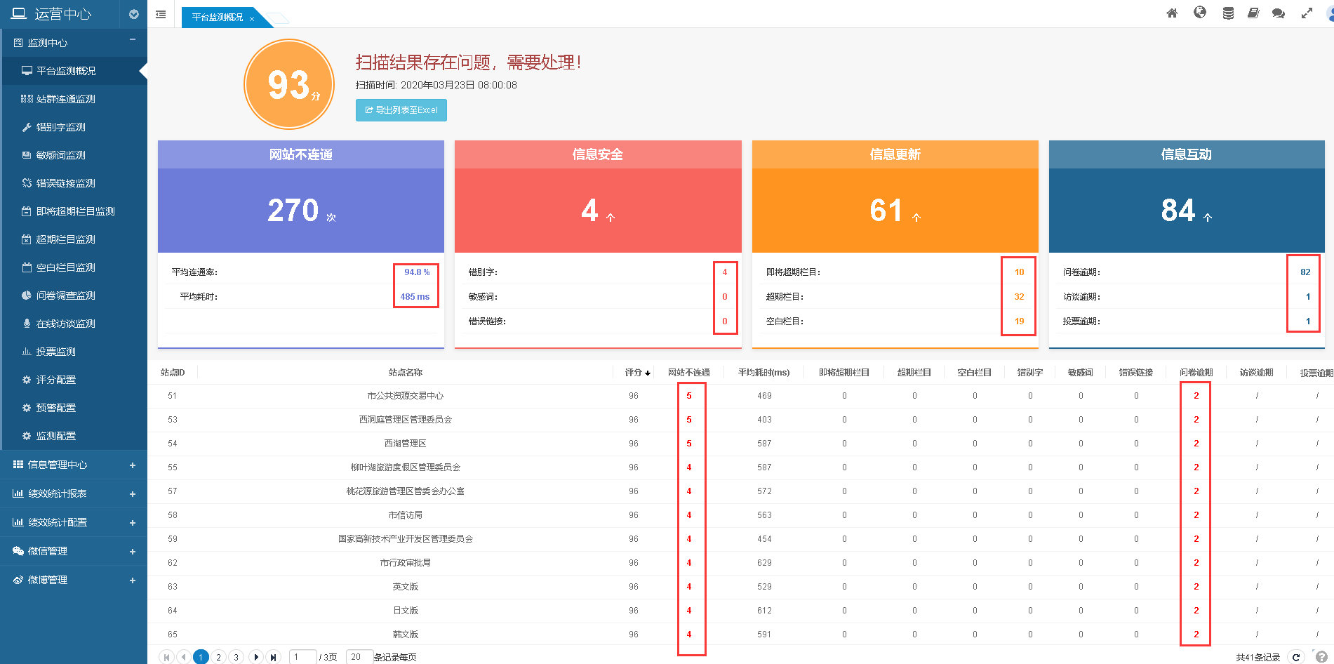Click the records-per-page input field
Viewport: 1334px width, 664px height.
(358, 657)
